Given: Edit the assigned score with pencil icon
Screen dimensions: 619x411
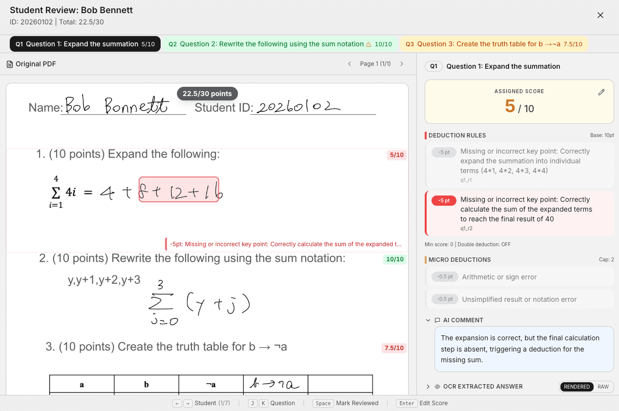Looking at the screenshot, I should (601, 92).
